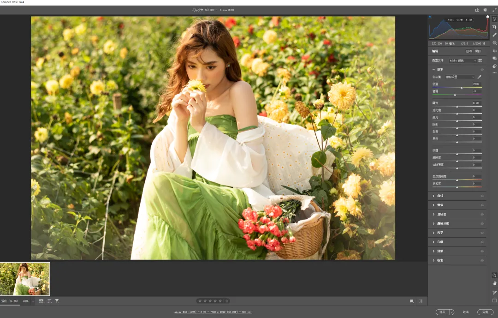The width and height of the screenshot is (498, 318).
Task: Expand the 几何 geometry panel
Action: [433, 242]
